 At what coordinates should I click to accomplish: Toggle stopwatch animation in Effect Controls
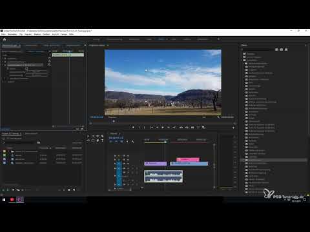[8, 68]
